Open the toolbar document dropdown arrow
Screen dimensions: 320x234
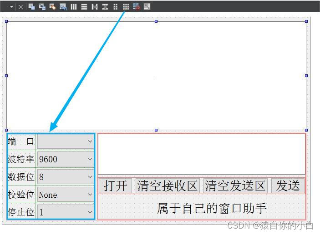tap(11, 7)
